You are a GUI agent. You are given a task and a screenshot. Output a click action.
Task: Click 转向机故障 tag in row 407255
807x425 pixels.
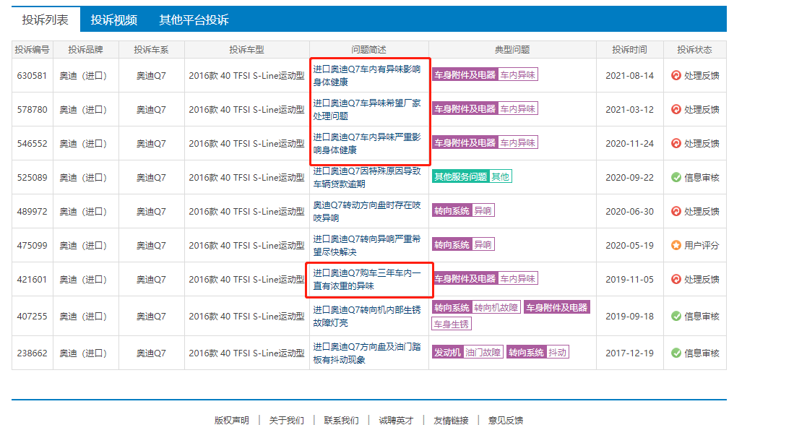pyautogui.click(x=496, y=307)
